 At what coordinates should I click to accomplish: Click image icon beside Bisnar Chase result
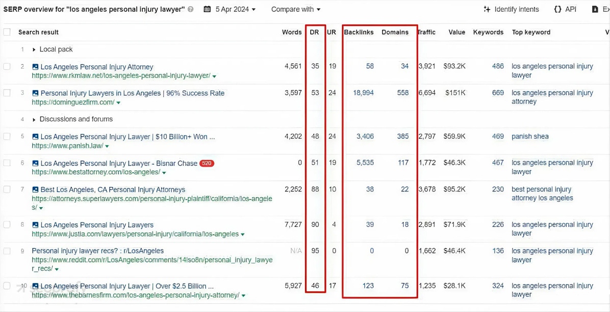pos(35,163)
